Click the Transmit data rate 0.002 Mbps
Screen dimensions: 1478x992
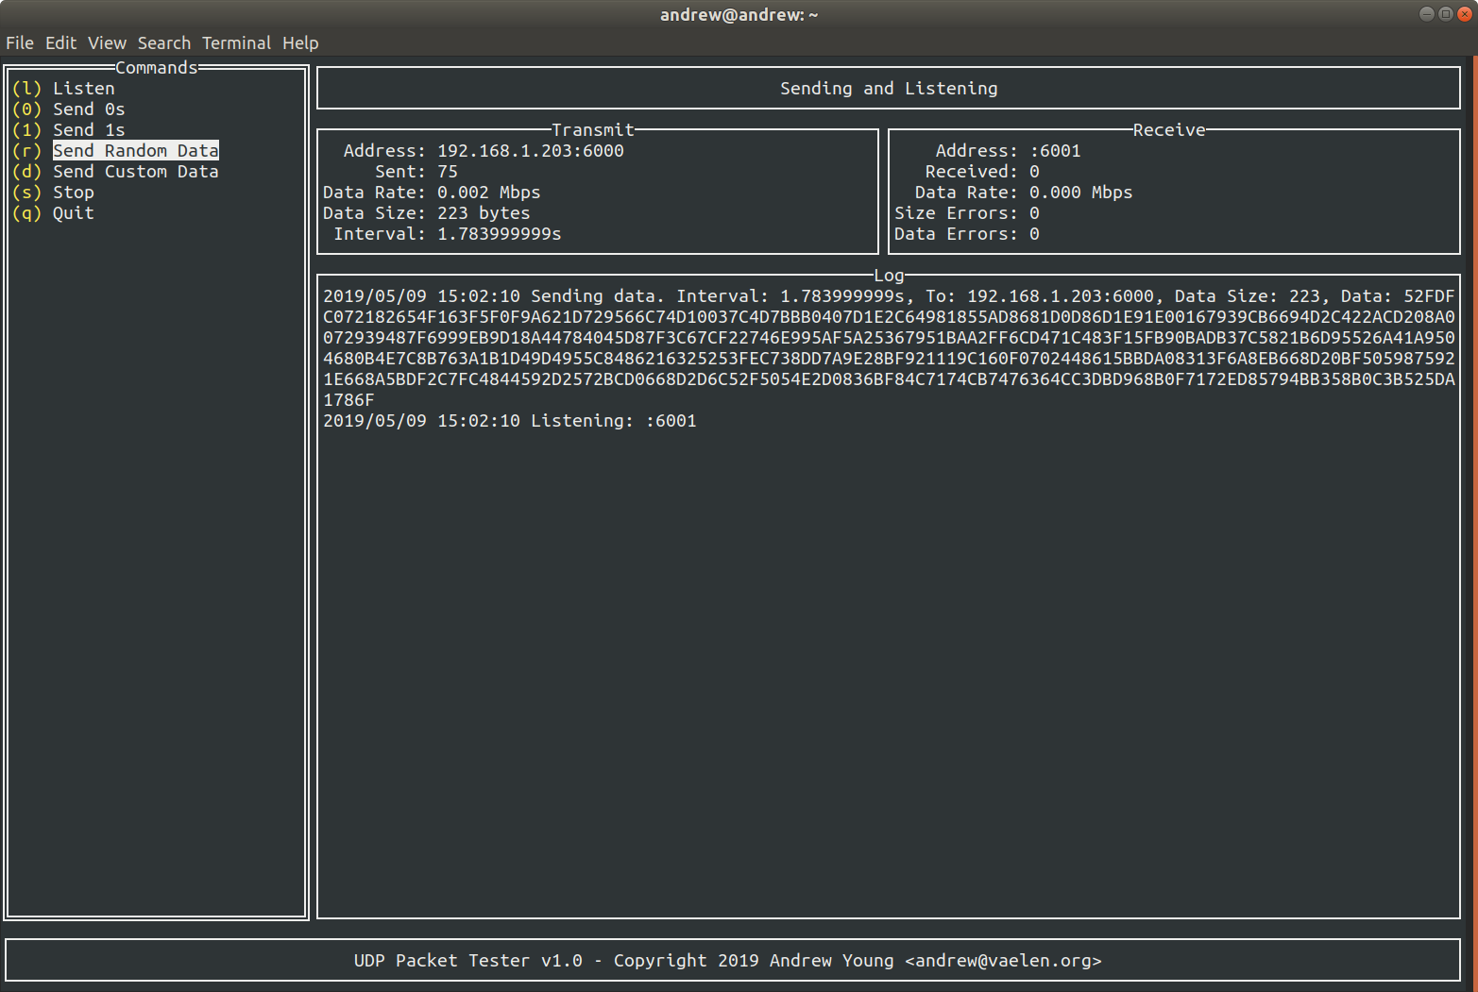click(488, 192)
